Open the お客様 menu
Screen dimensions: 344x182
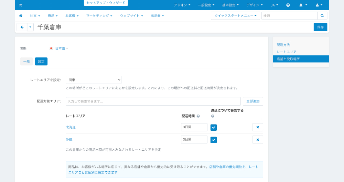(x=72, y=16)
